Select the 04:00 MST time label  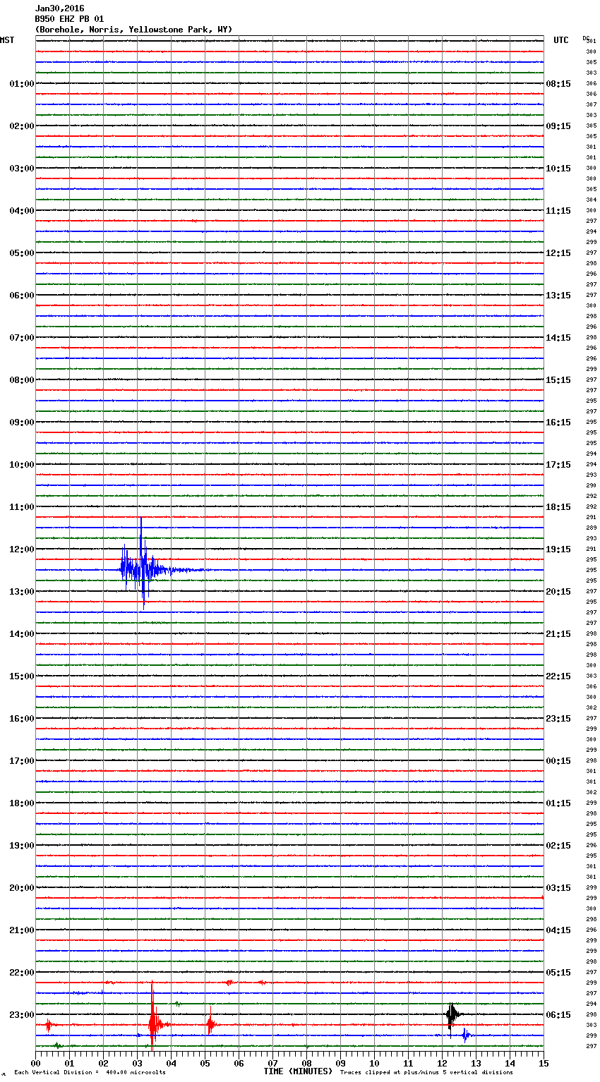pyautogui.click(x=21, y=211)
